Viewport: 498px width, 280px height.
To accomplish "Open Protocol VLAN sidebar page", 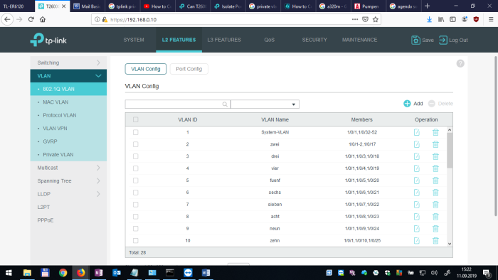I will (59, 115).
